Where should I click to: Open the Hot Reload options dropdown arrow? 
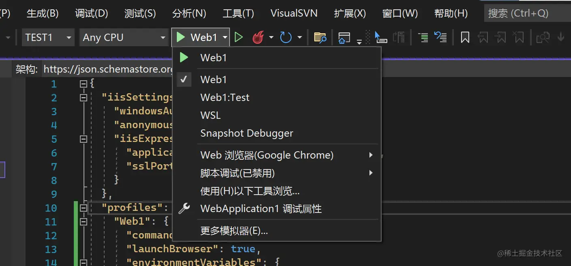[x=271, y=37]
